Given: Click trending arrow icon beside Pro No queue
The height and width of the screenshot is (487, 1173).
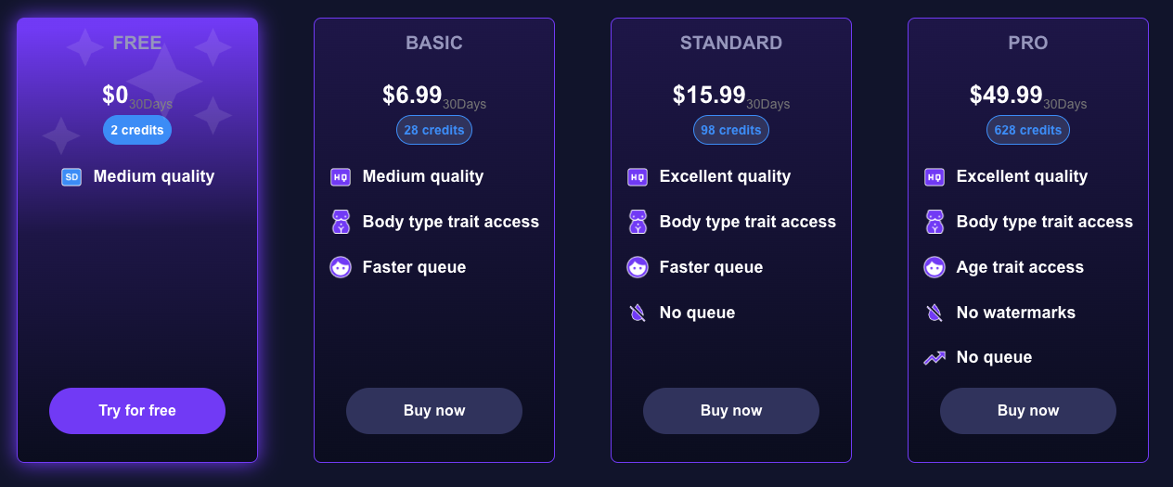Looking at the screenshot, I should coord(935,358).
